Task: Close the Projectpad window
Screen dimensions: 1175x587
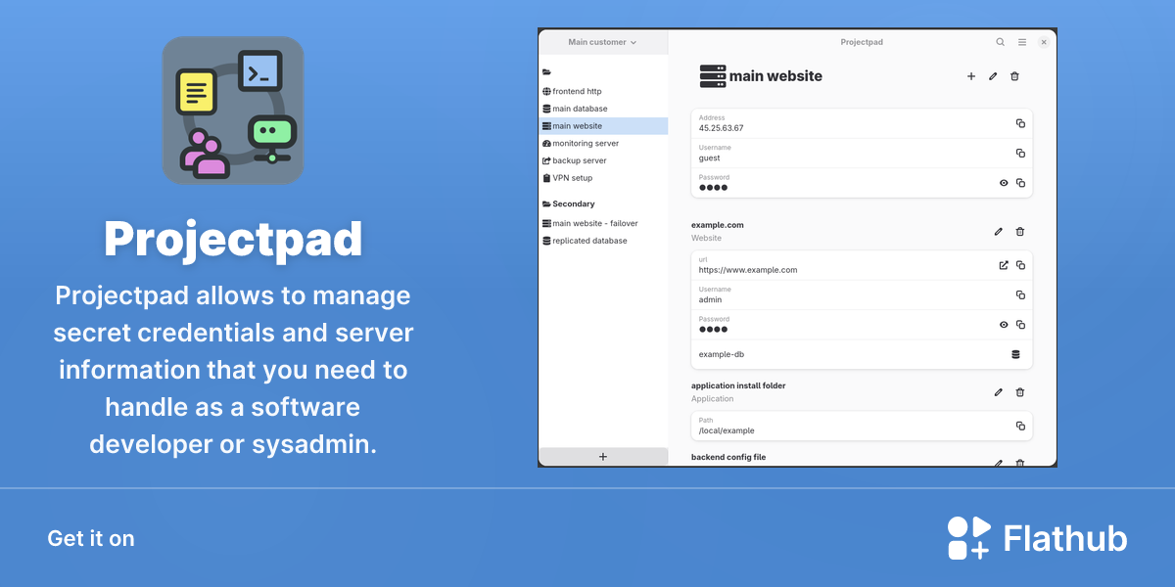Action: pyautogui.click(x=1044, y=42)
